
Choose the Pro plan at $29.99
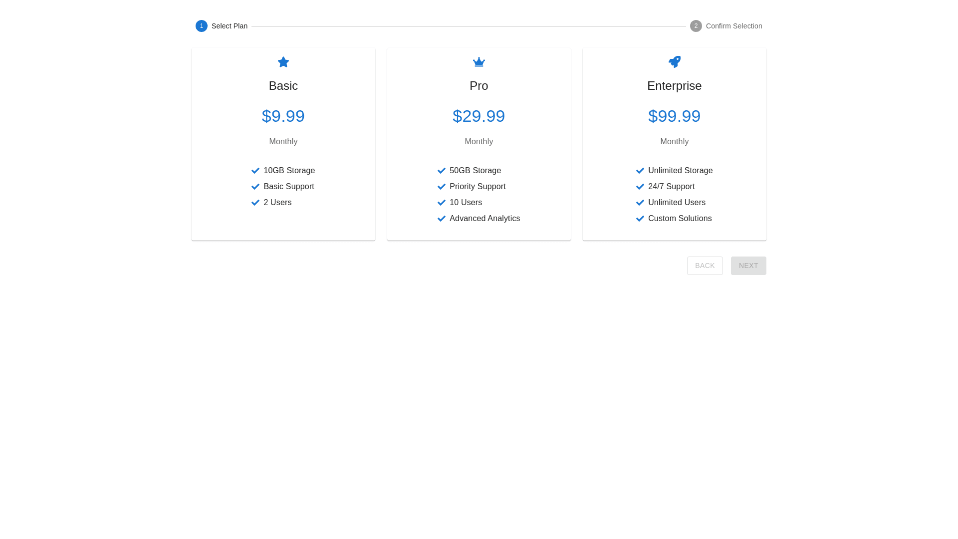pyautogui.click(x=479, y=116)
